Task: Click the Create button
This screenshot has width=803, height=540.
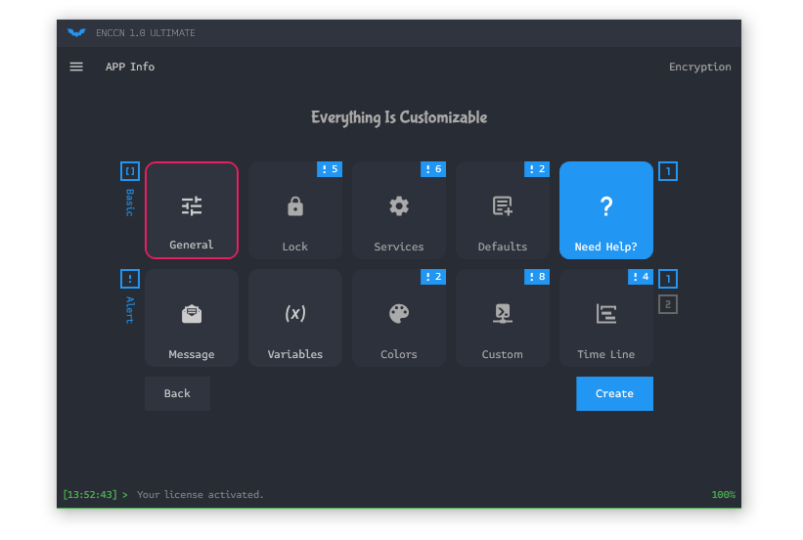Action: [x=614, y=393]
